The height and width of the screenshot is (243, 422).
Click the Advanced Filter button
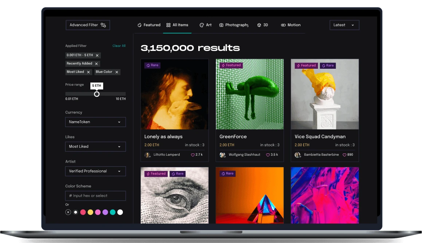pyautogui.click(x=87, y=25)
